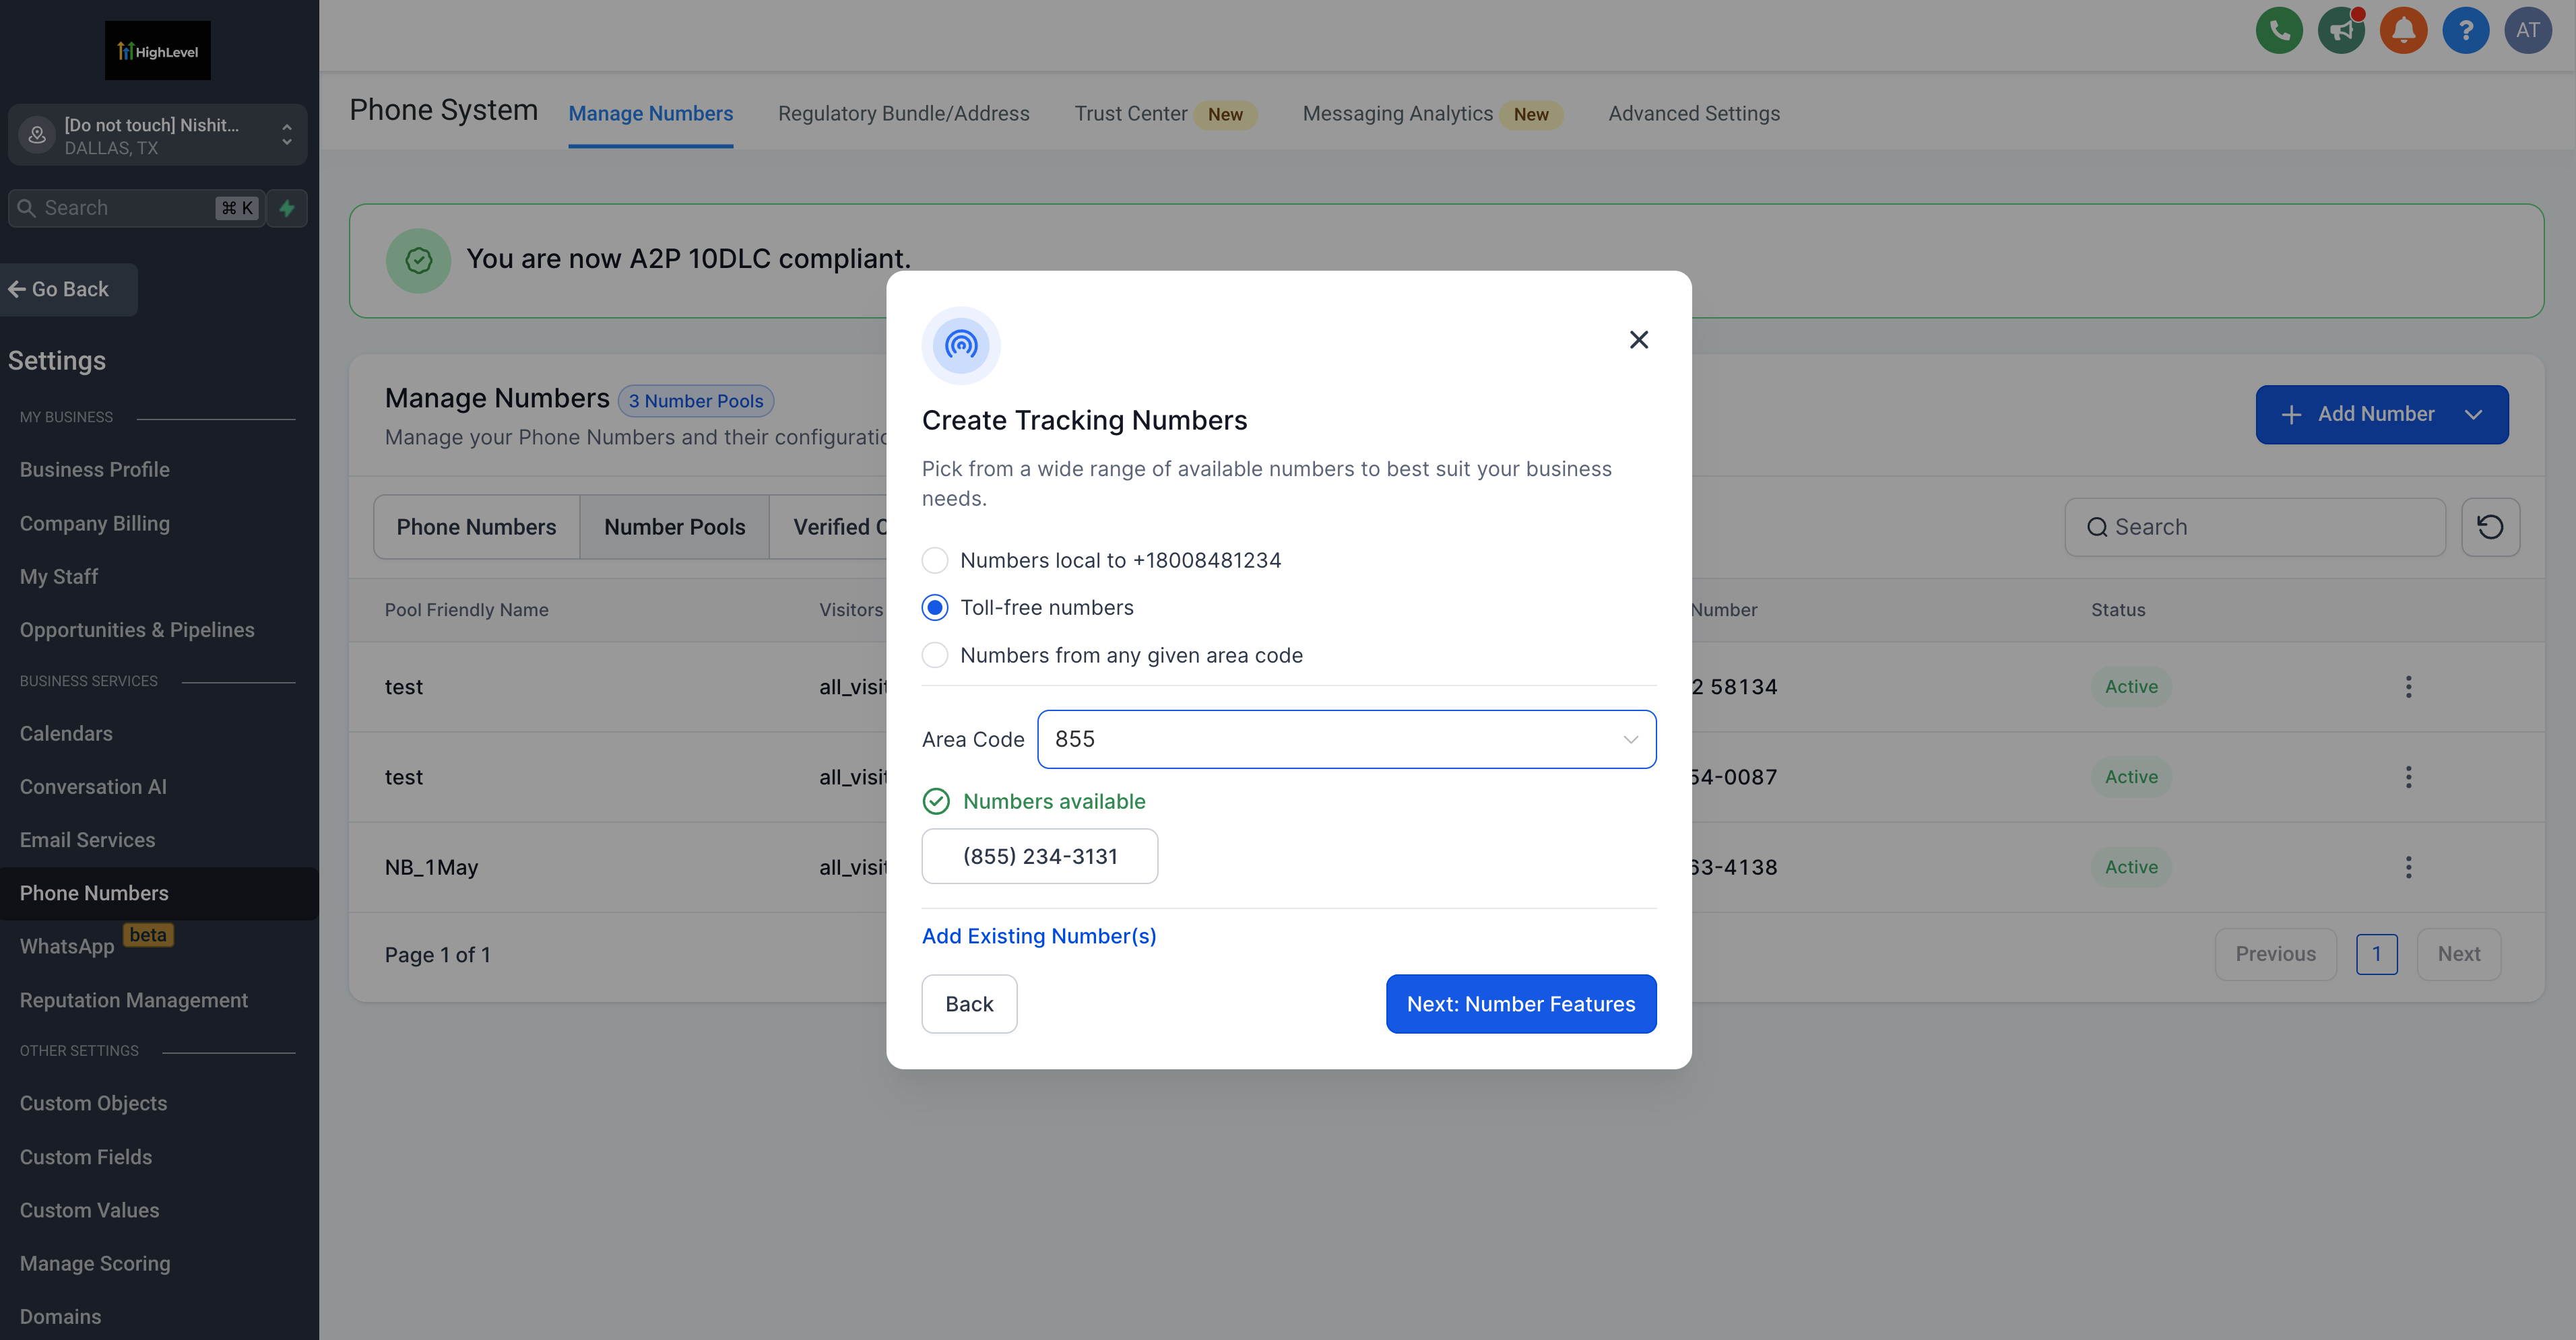Switch to Manage Numbers tab
Image resolution: width=2576 pixels, height=1340 pixels.
click(x=650, y=114)
